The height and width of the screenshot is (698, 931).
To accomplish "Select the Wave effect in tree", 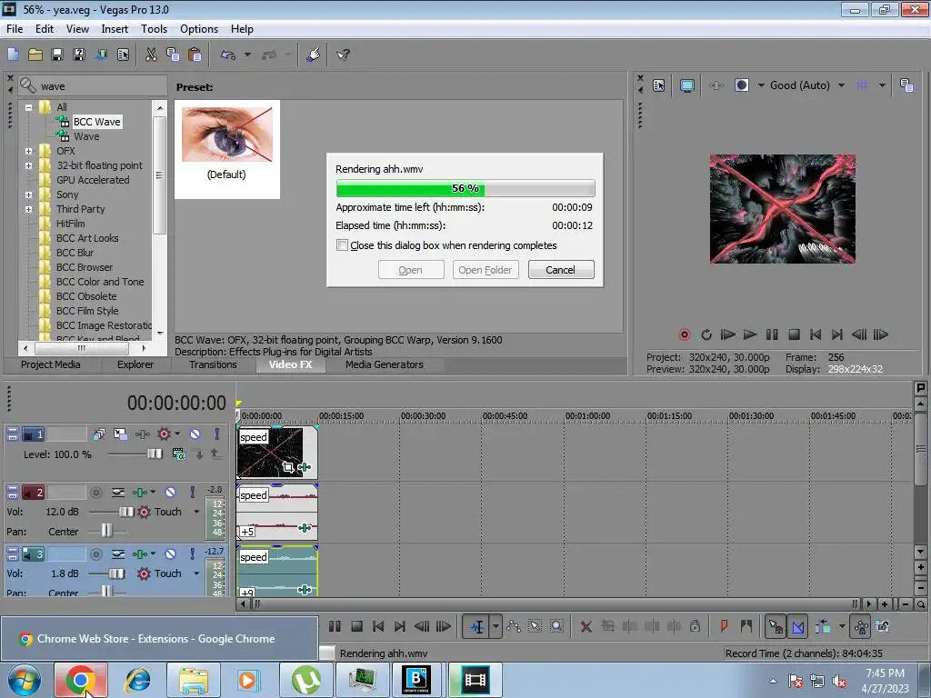I will [x=86, y=136].
